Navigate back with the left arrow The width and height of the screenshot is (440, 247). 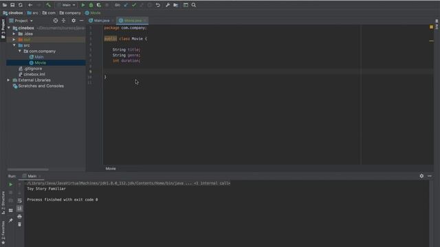tap(30, 5)
